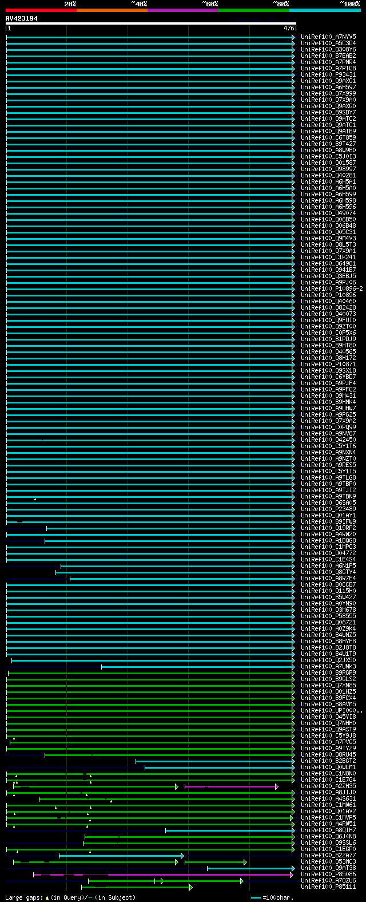The width and height of the screenshot is (366, 902).
Task: Select label UniRef100_C1MW61
Action: 328,805
